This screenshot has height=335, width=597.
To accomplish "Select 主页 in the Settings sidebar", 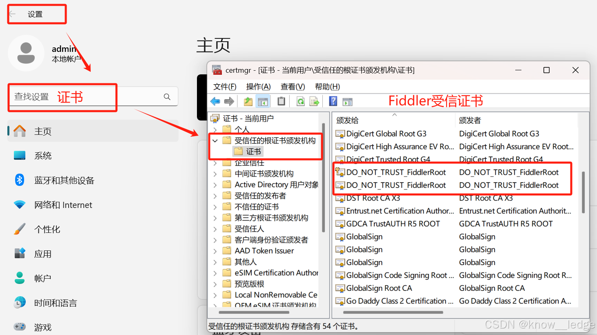I will (93, 131).
